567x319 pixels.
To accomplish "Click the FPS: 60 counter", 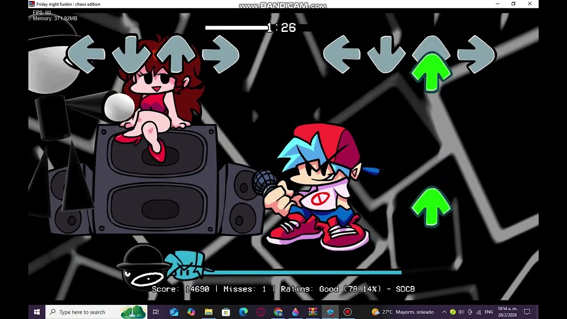I will point(42,13).
